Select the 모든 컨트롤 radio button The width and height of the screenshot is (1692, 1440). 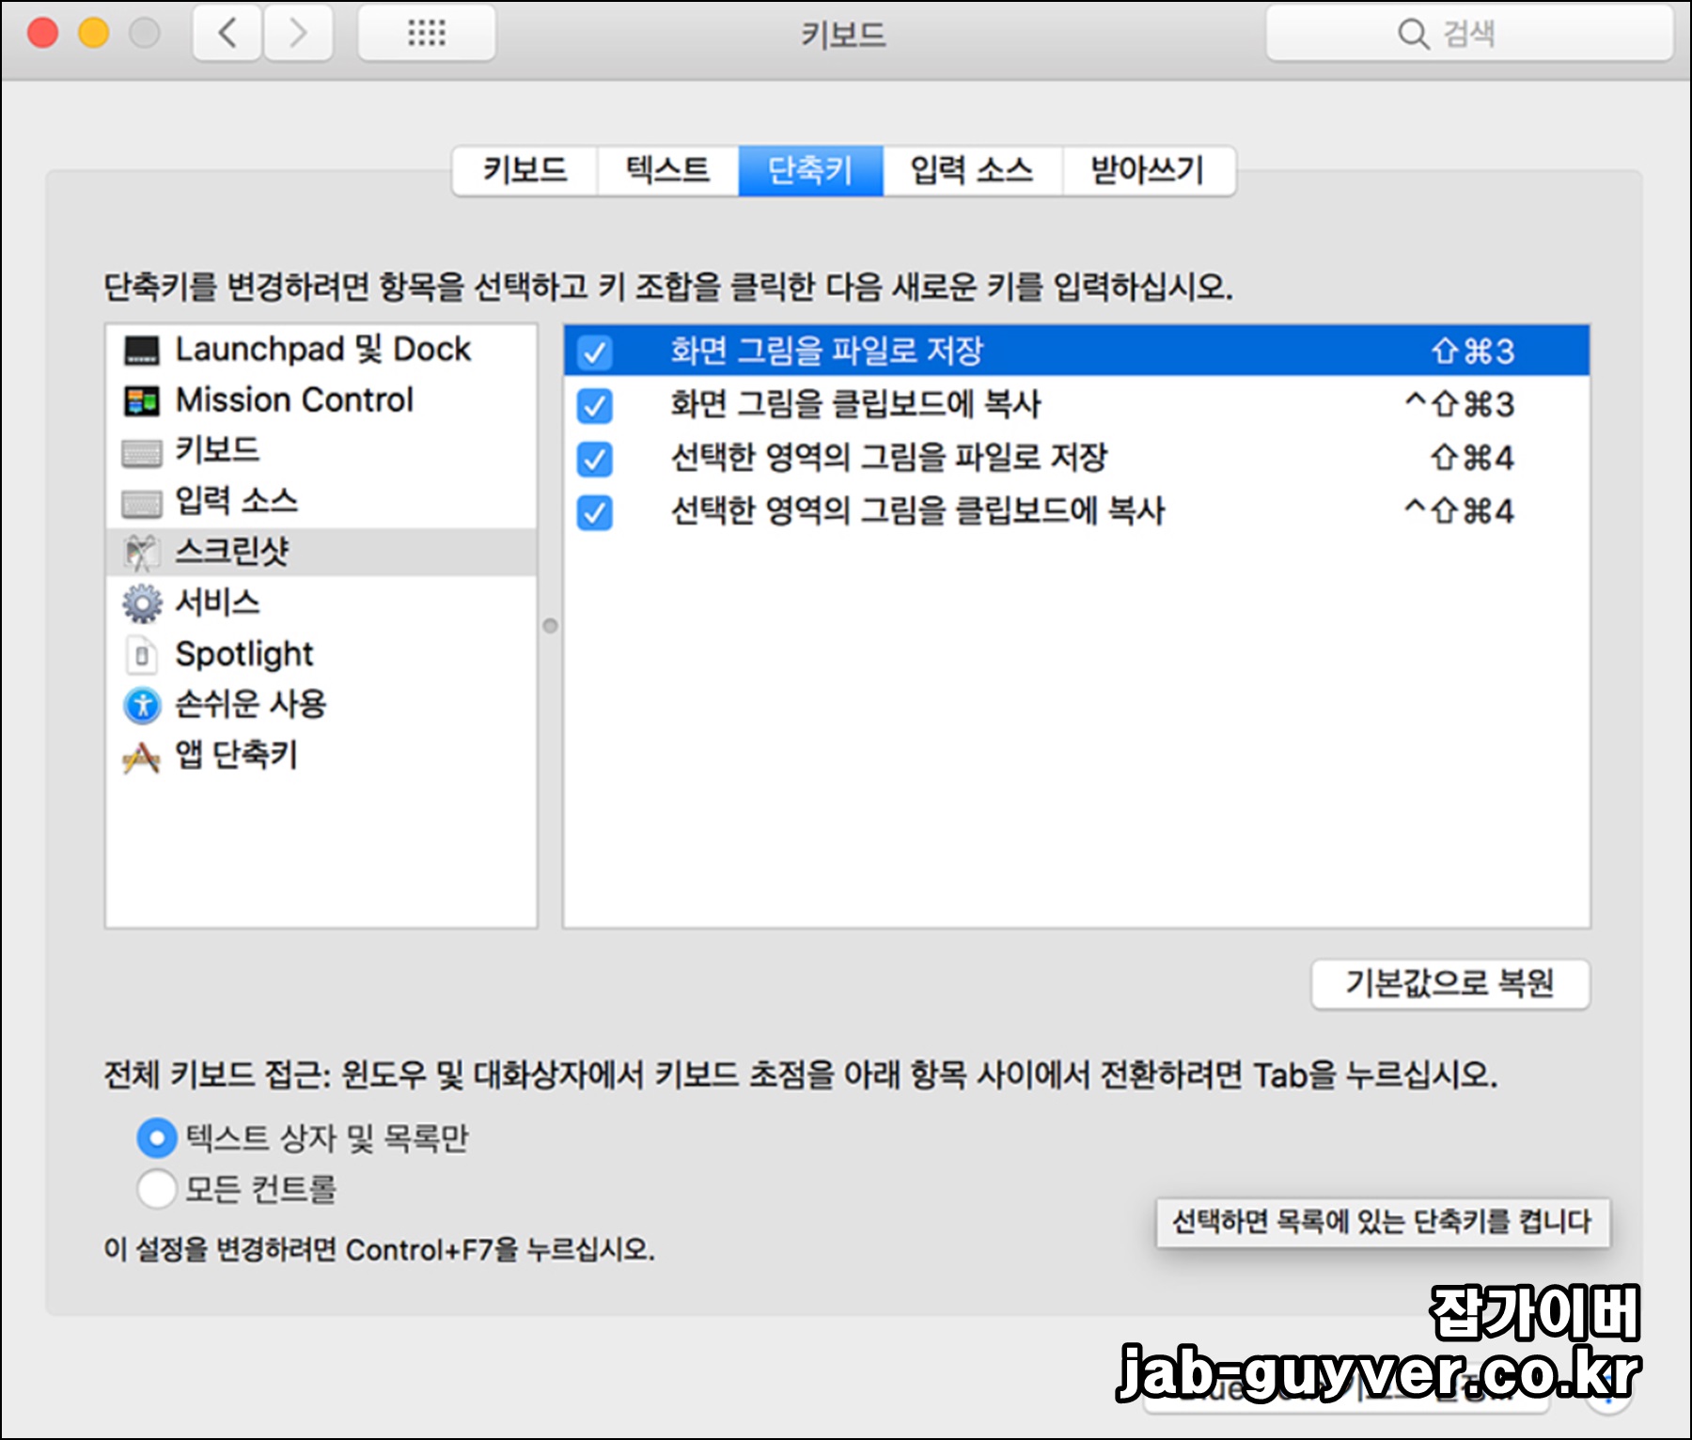coord(157,1188)
